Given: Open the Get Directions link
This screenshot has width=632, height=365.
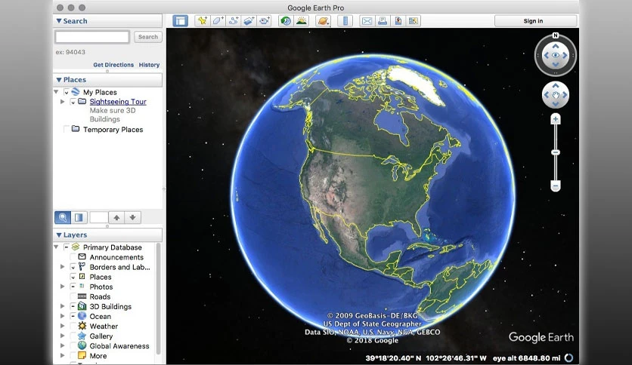Looking at the screenshot, I should click(x=113, y=65).
